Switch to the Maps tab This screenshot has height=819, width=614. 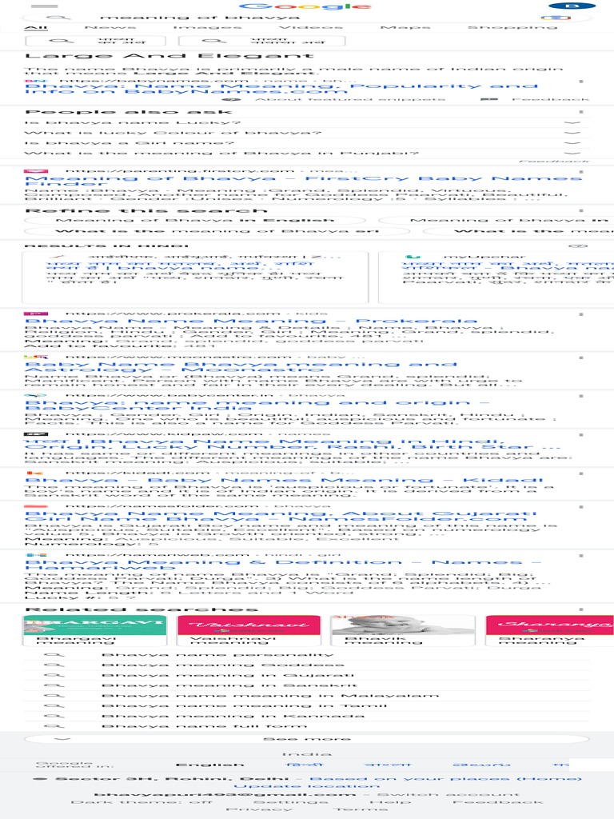pos(405,27)
